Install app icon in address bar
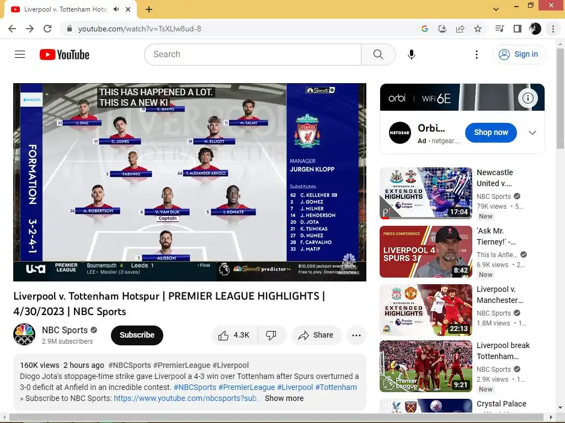This screenshot has height=423, width=565. 442,29
